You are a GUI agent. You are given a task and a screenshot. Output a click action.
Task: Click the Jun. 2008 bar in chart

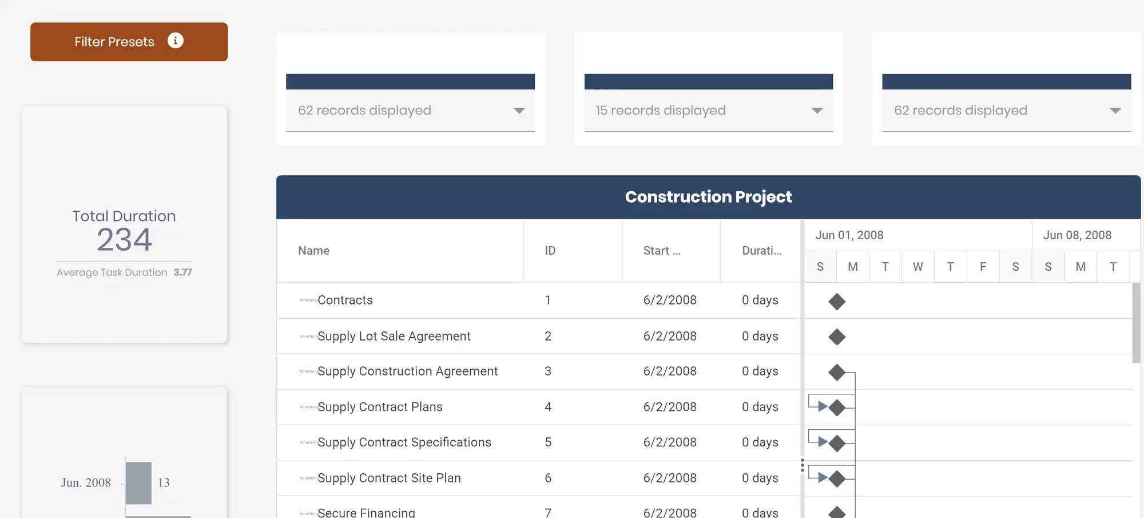pyautogui.click(x=138, y=483)
